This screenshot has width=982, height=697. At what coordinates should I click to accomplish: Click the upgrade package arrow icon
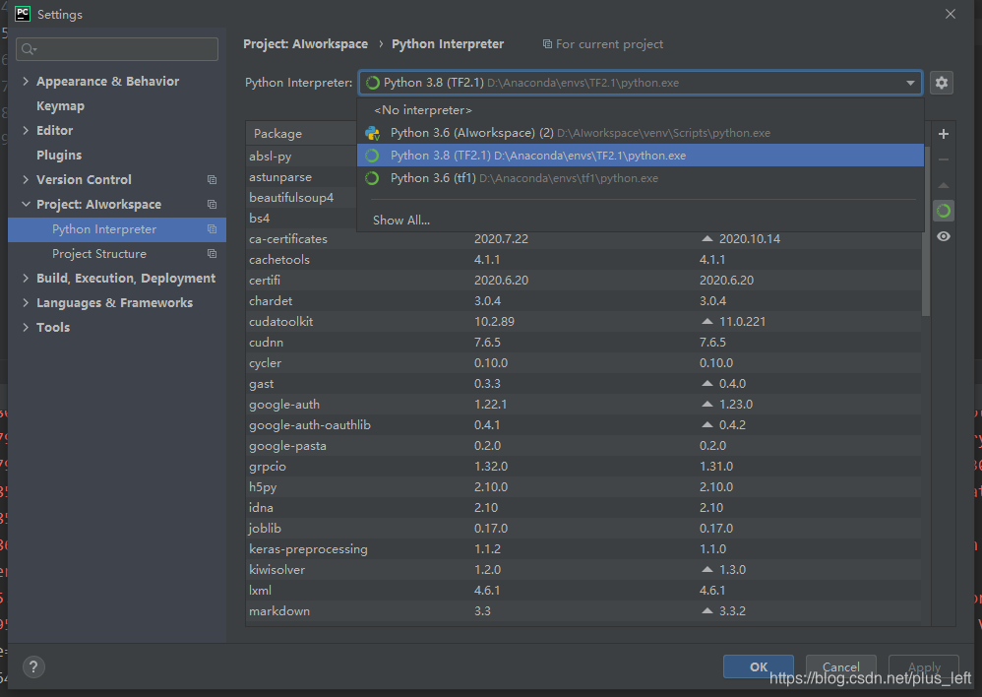[944, 185]
